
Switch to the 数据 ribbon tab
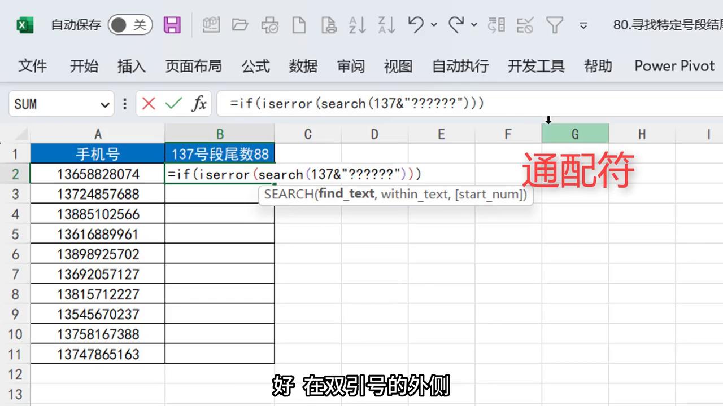coord(303,66)
